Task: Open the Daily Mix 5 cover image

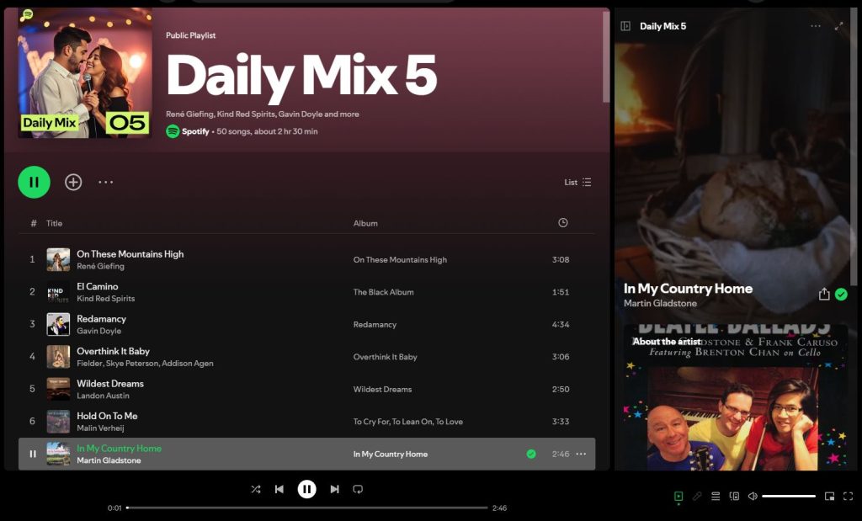Action: [85, 72]
